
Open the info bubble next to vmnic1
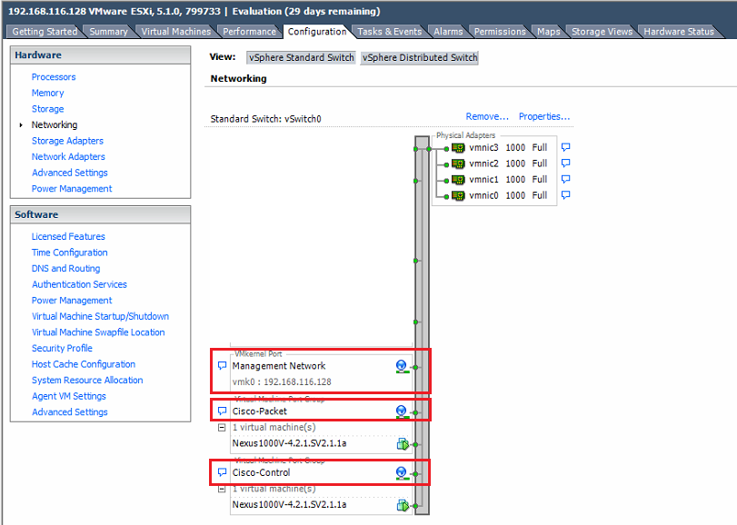point(566,179)
